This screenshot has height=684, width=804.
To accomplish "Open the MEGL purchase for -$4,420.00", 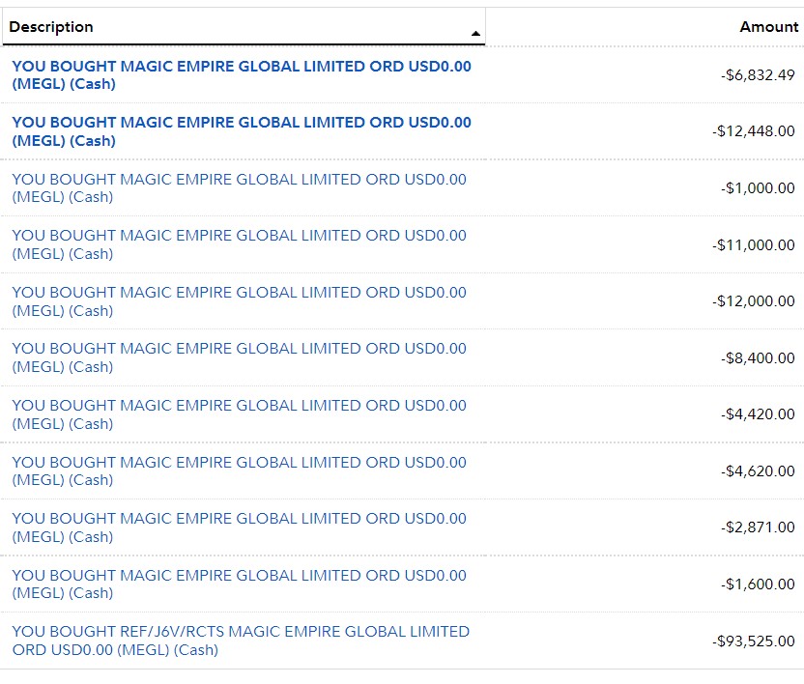I will click(240, 414).
